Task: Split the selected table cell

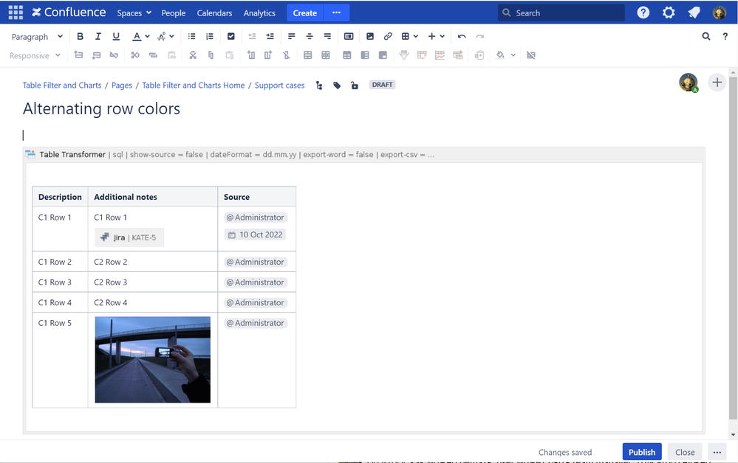Action: tap(326, 55)
